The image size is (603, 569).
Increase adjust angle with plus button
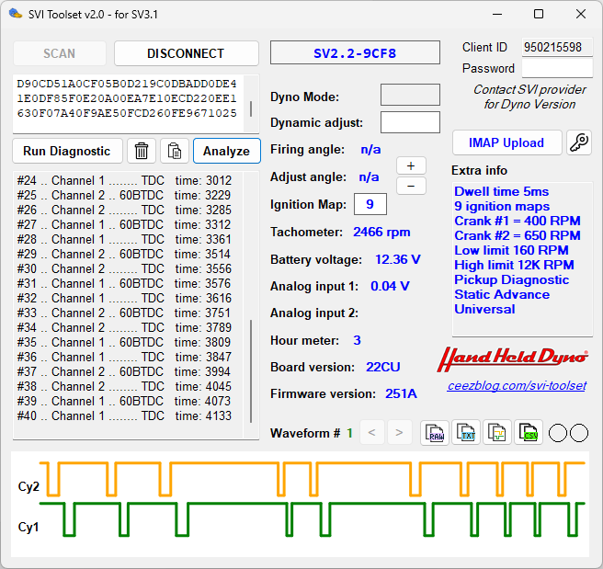point(411,165)
